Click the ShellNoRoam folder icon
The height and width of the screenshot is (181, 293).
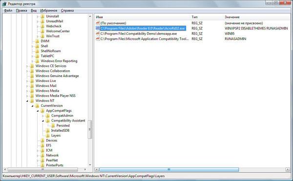tap(38, 51)
